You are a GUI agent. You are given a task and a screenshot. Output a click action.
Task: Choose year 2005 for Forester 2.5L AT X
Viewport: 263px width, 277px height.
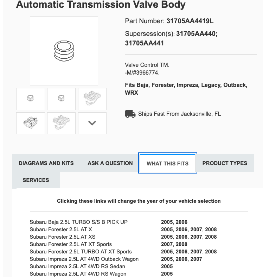[167, 229]
